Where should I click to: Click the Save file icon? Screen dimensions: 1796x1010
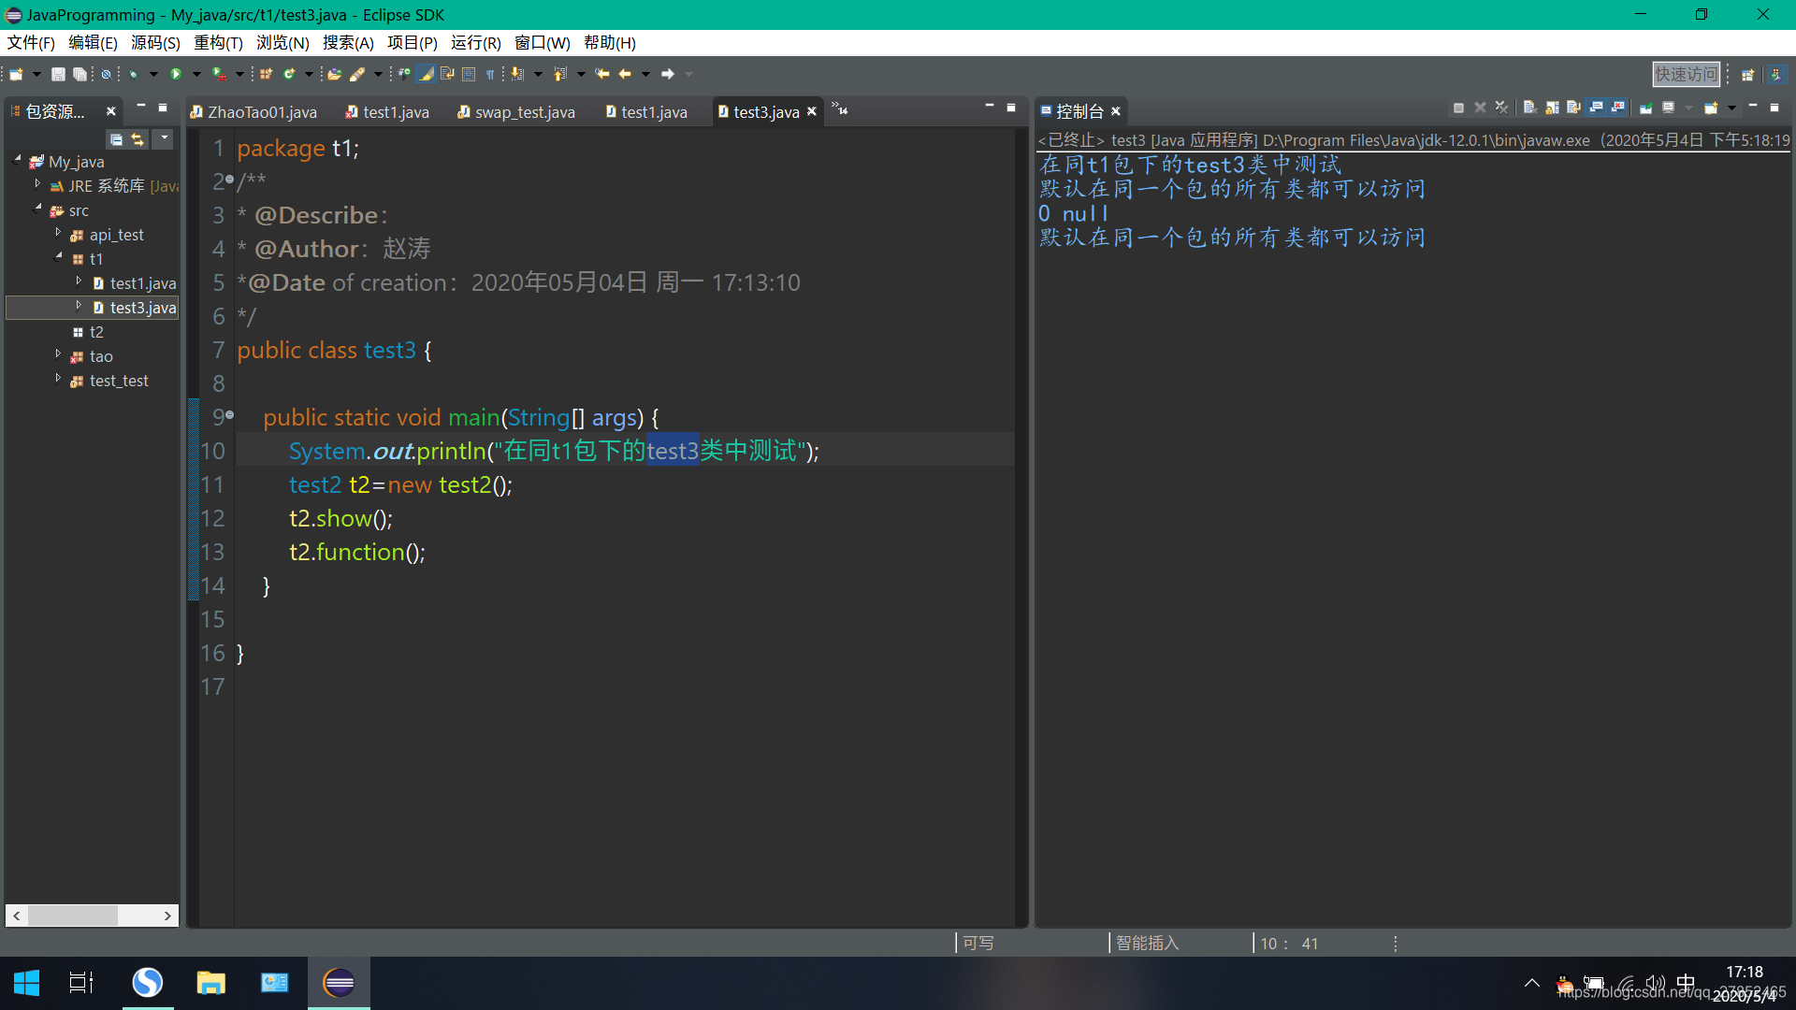[x=58, y=74]
